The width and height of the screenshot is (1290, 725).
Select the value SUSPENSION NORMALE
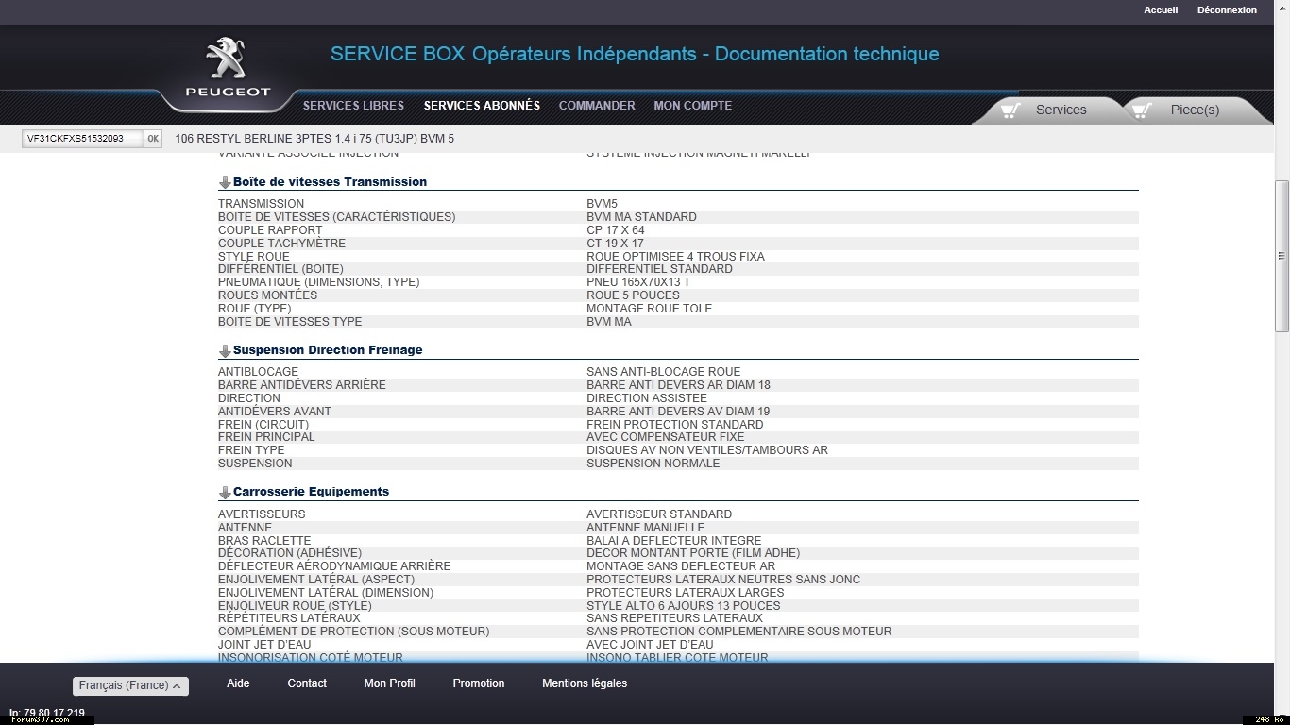pos(653,464)
